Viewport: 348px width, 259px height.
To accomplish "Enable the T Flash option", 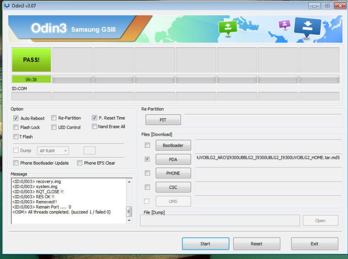I will point(16,136).
